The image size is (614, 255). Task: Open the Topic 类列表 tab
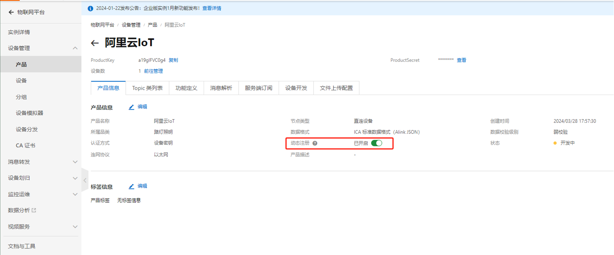point(147,88)
